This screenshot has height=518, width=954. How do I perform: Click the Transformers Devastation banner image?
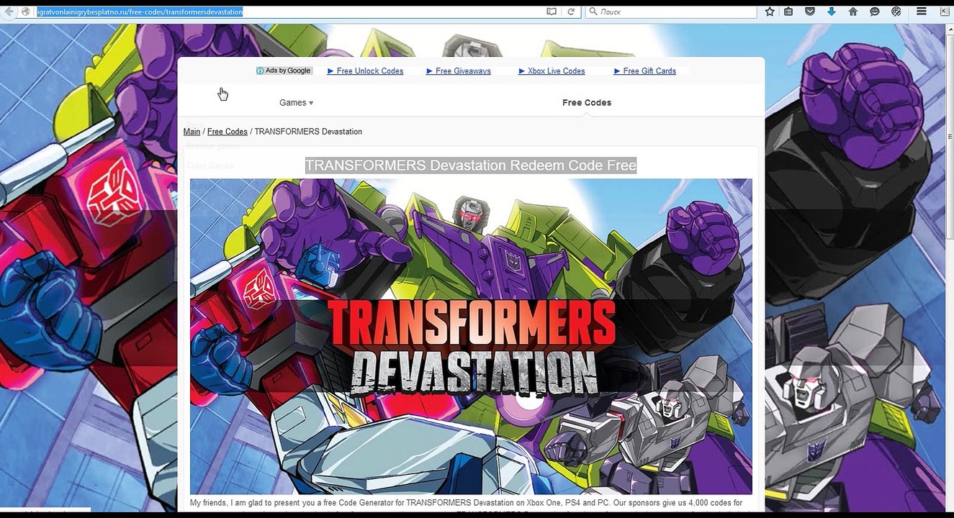pos(471,336)
